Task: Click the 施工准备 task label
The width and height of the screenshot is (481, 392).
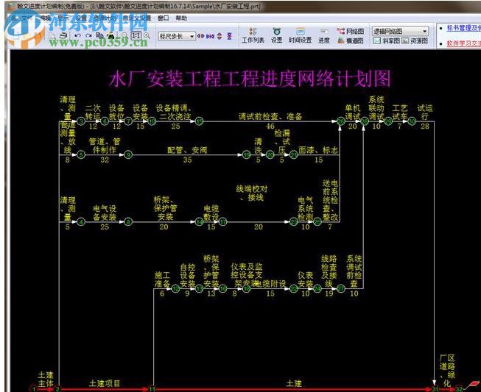Action: [162, 279]
